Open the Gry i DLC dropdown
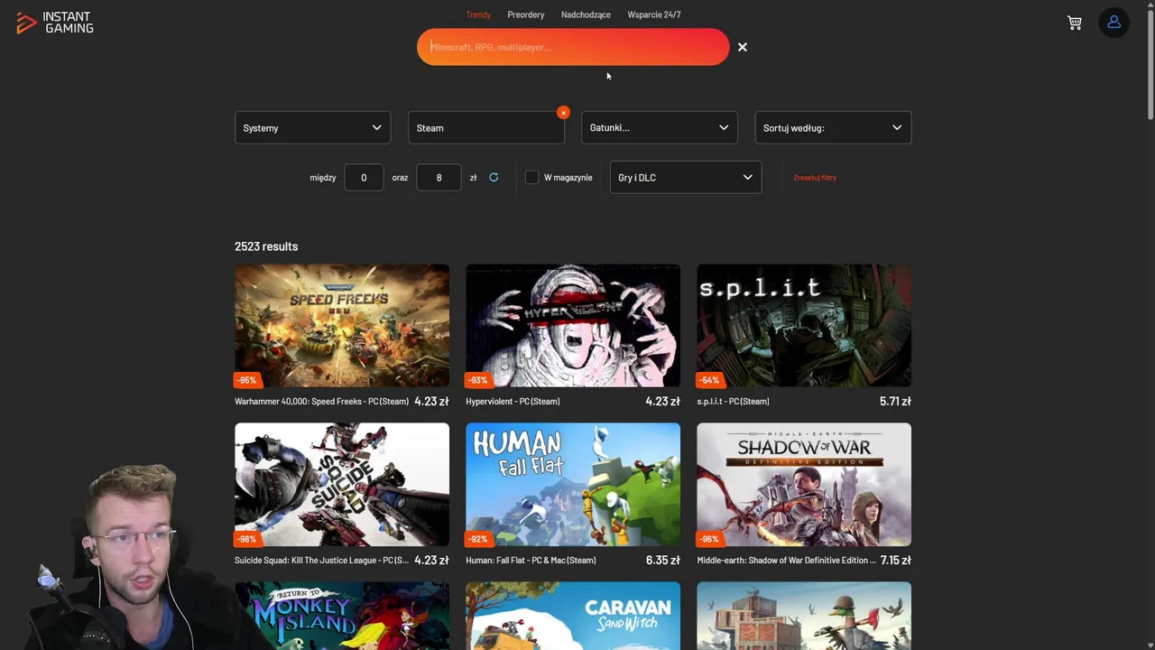Image resolution: width=1155 pixels, height=650 pixels. click(x=685, y=177)
